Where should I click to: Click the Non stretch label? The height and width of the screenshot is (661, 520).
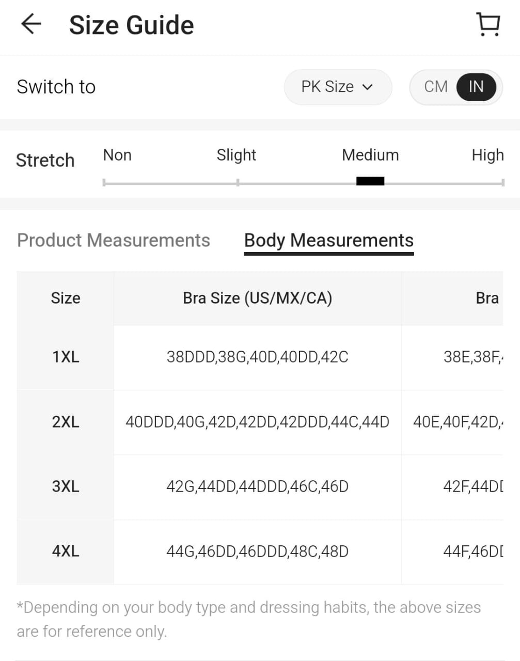point(117,155)
